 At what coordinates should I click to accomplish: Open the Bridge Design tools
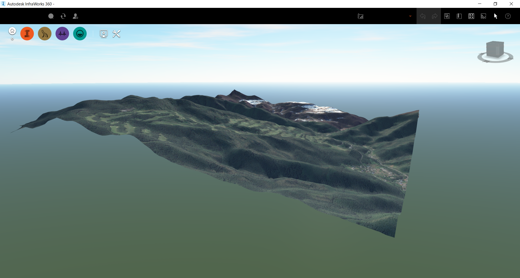click(x=62, y=33)
